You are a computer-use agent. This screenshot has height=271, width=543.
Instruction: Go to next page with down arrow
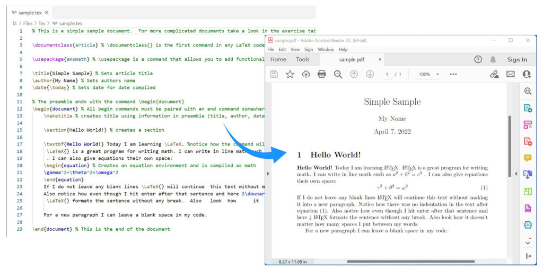[x=370, y=75]
